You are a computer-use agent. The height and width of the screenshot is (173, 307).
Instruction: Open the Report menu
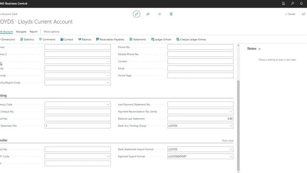point(34,32)
